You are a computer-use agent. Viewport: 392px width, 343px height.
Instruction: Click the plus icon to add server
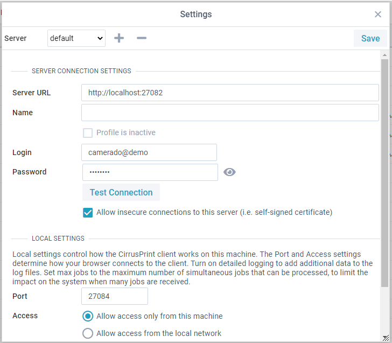click(119, 38)
